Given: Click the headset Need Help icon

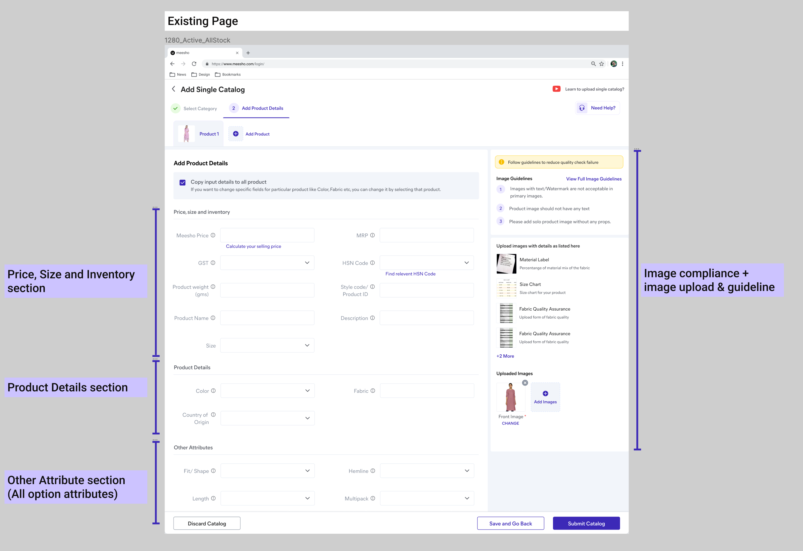Looking at the screenshot, I should [582, 108].
